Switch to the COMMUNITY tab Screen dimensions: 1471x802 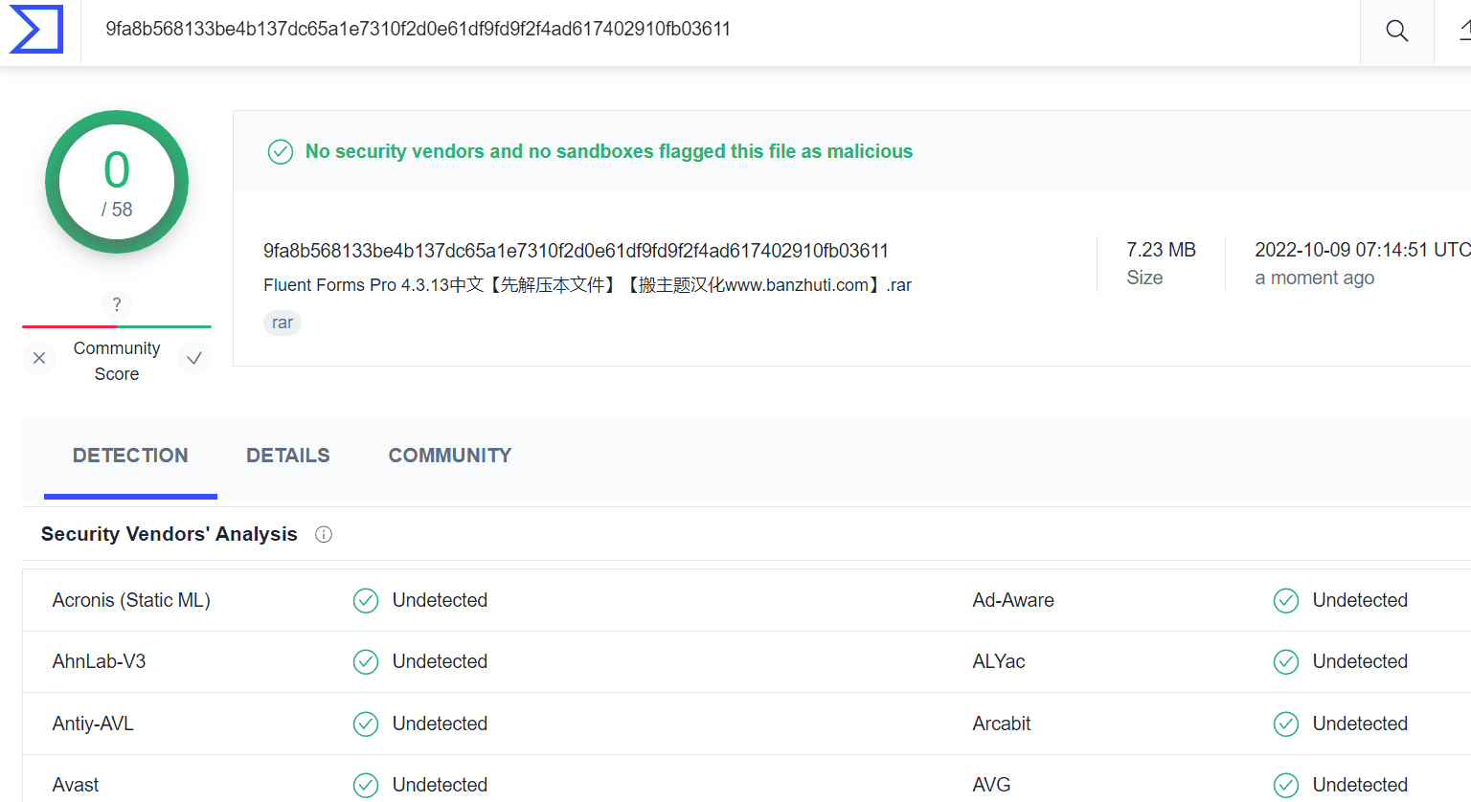pyautogui.click(x=450, y=456)
